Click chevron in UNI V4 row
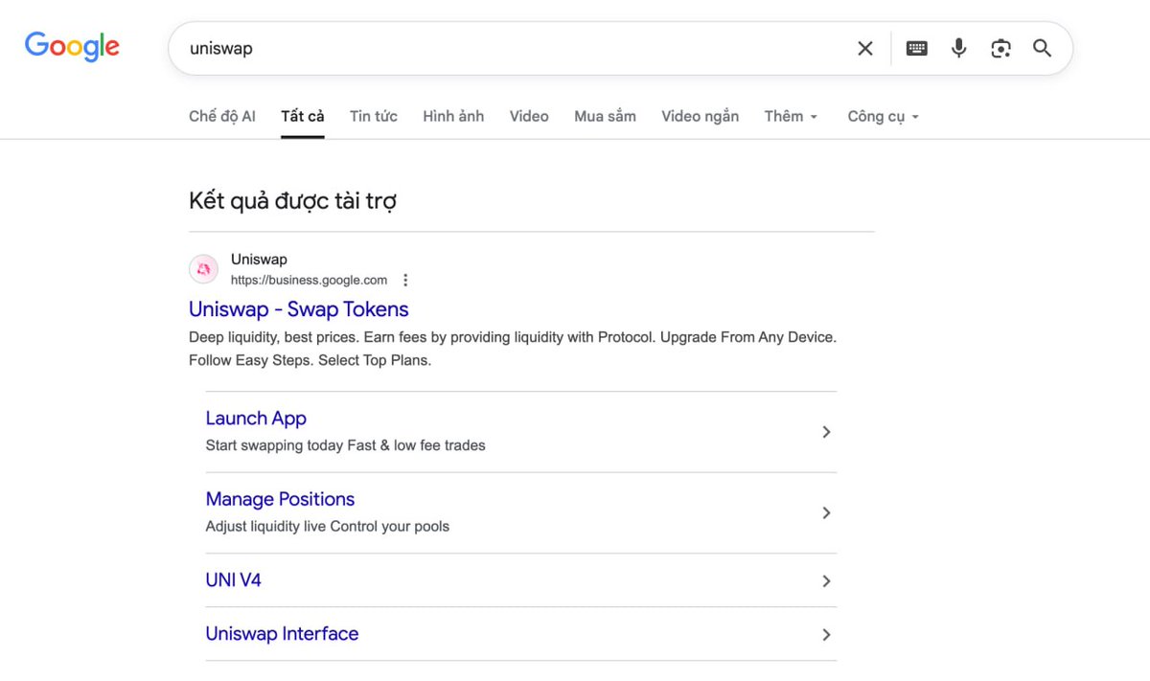Screen dimensions: 1150x681 click(x=826, y=580)
